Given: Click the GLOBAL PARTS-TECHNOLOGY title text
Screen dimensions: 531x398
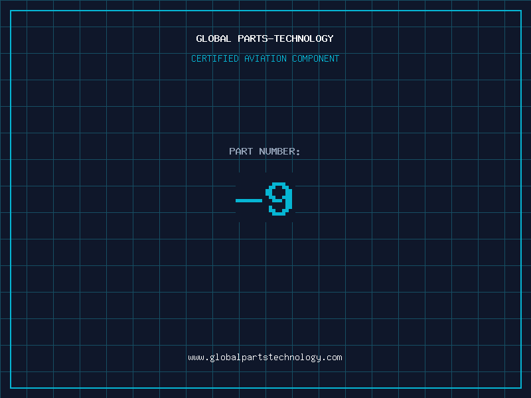Looking at the screenshot, I should click(265, 38).
